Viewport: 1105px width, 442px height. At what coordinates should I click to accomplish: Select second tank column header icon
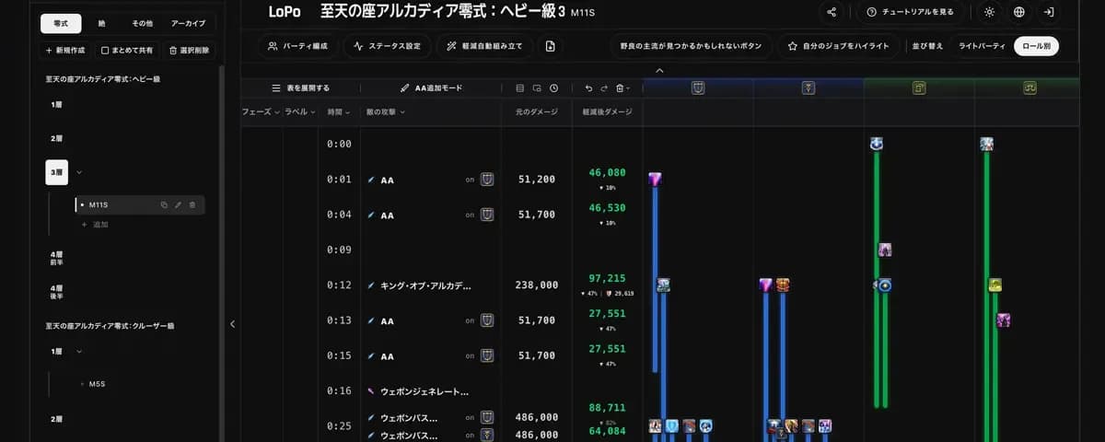pos(808,88)
